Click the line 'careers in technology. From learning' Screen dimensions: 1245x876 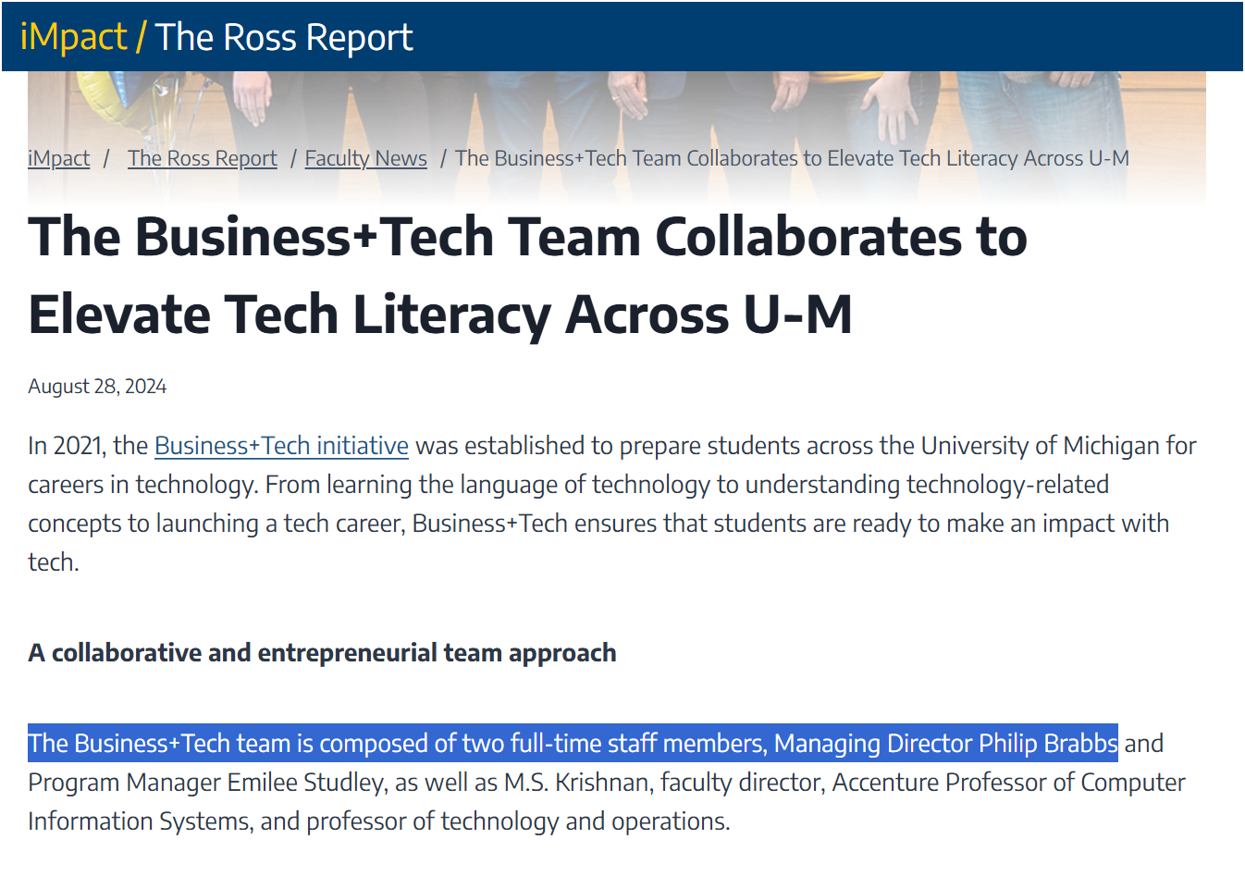click(568, 485)
